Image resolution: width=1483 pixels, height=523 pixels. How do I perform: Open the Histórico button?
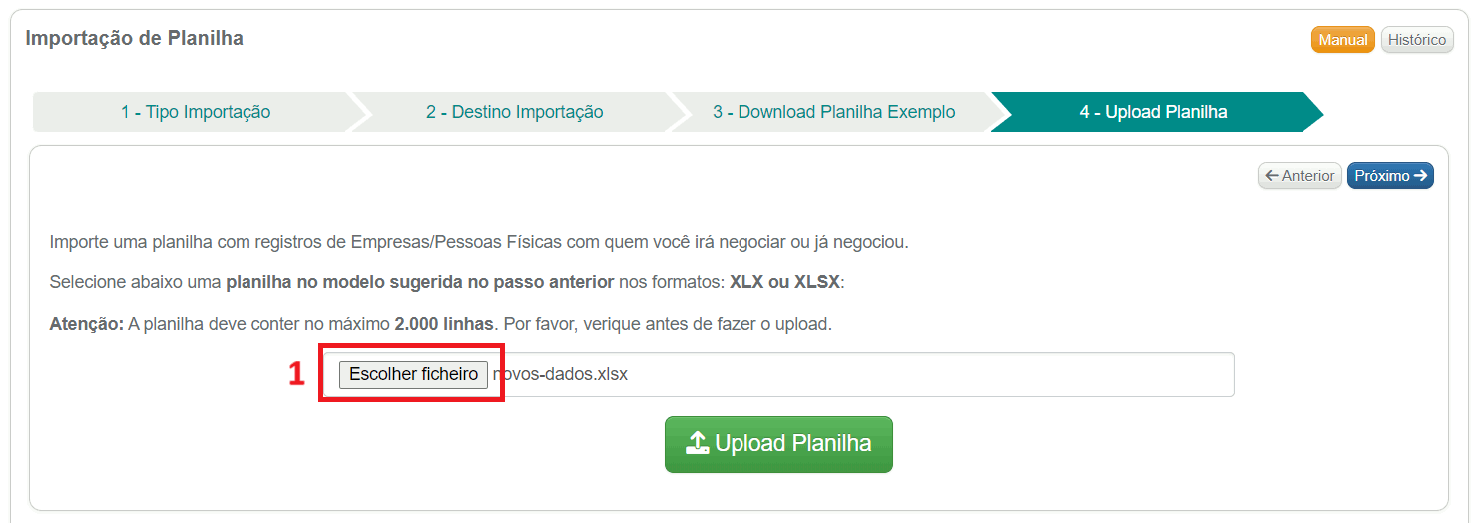click(1417, 40)
